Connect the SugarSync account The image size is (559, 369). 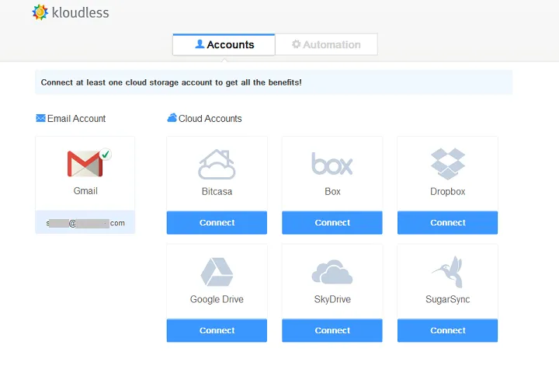[448, 330]
